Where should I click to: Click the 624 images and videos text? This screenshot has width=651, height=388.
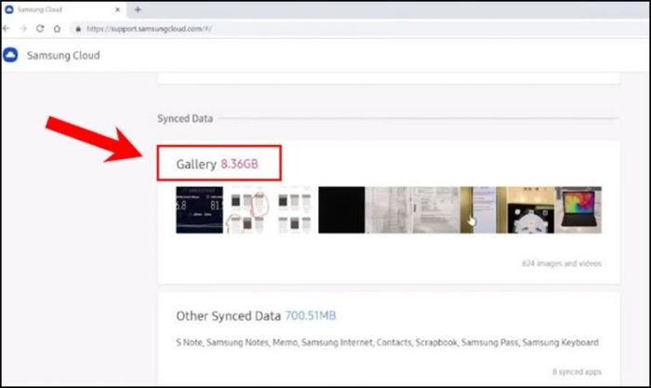[562, 263]
